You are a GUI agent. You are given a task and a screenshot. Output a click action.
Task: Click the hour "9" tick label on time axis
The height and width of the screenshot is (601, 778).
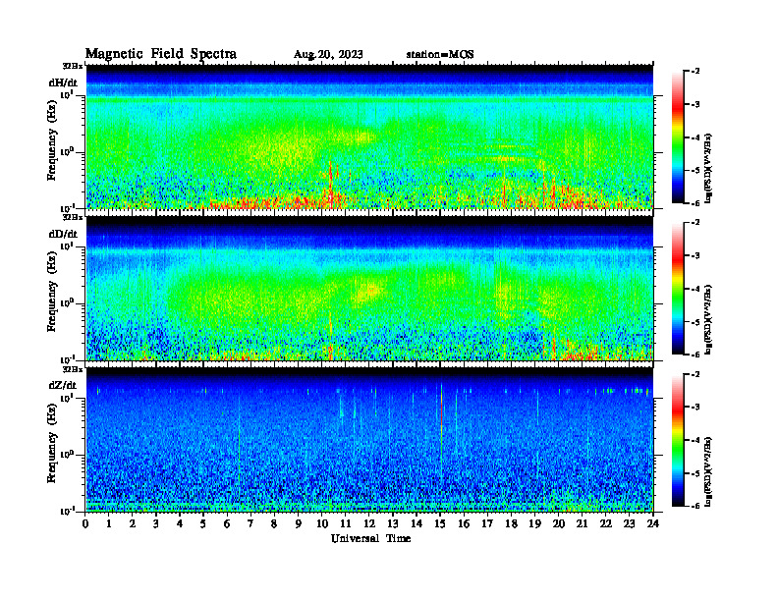point(299,523)
